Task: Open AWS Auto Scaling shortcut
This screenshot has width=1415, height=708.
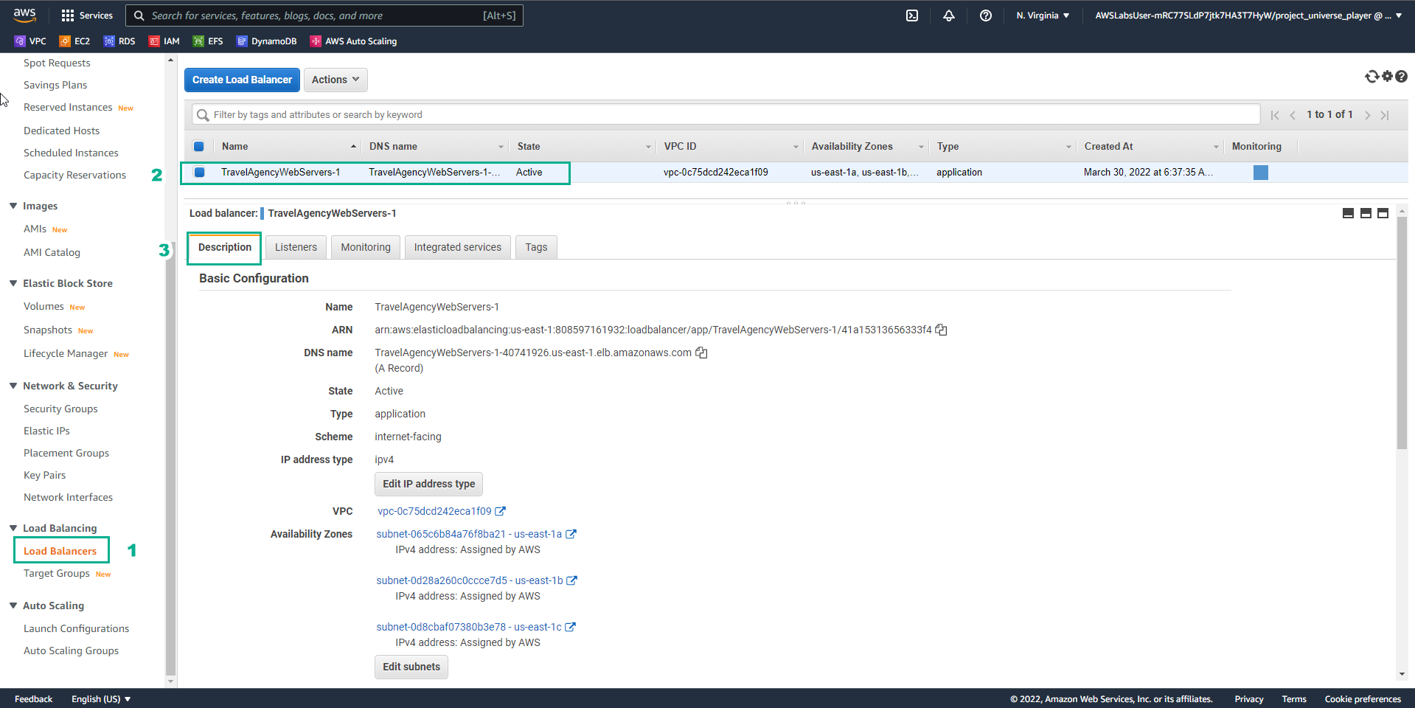Action: pyautogui.click(x=353, y=41)
